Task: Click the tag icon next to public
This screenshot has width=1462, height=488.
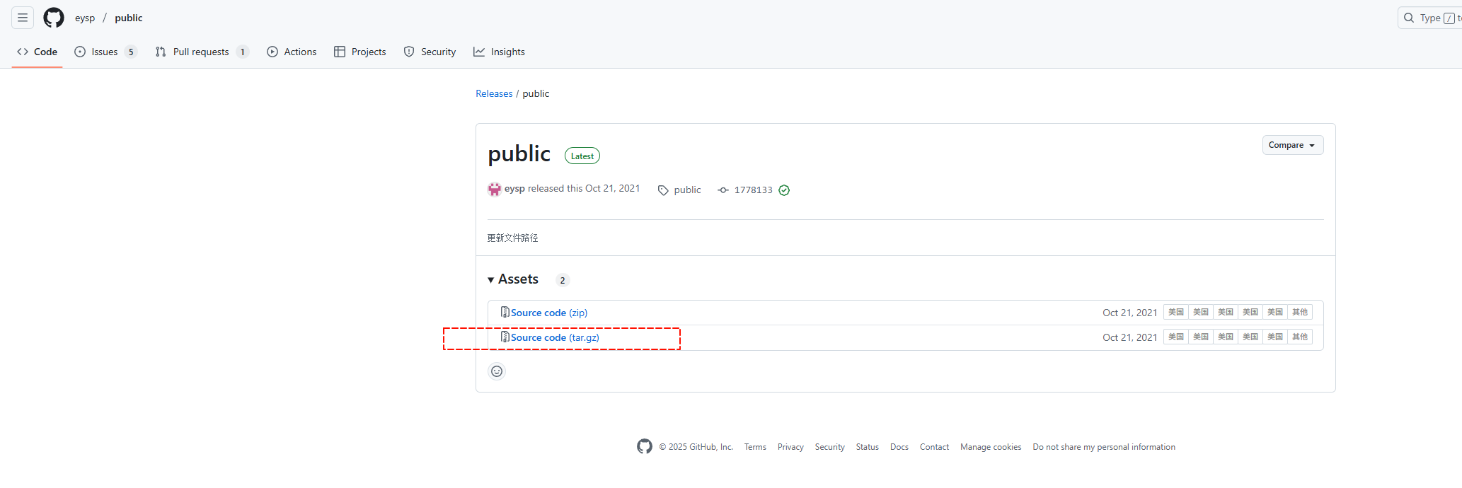Action: [x=663, y=190]
